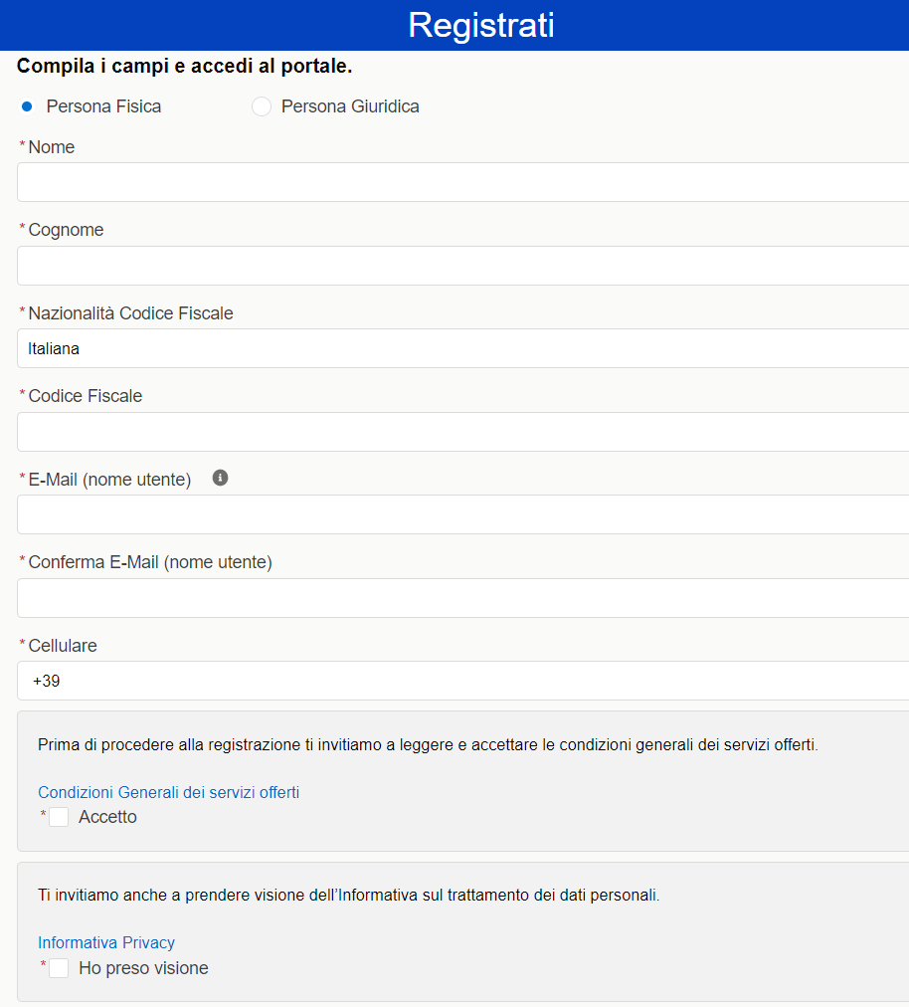
Task: Select the Persona Fisica radio button
Action: [x=27, y=106]
